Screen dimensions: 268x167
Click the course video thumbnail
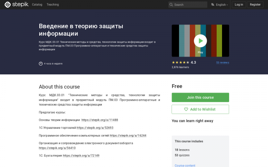pos(200,41)
